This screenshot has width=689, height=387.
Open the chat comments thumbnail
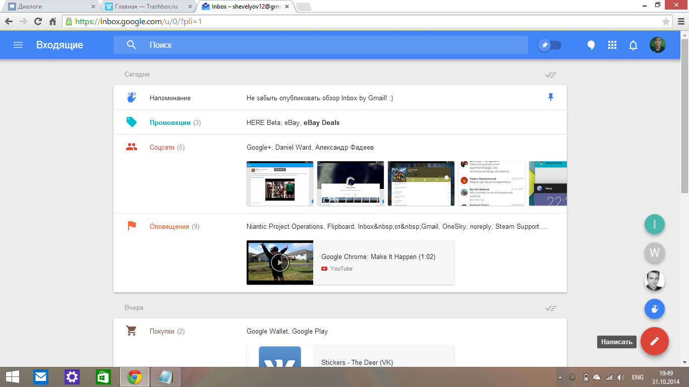492,183
